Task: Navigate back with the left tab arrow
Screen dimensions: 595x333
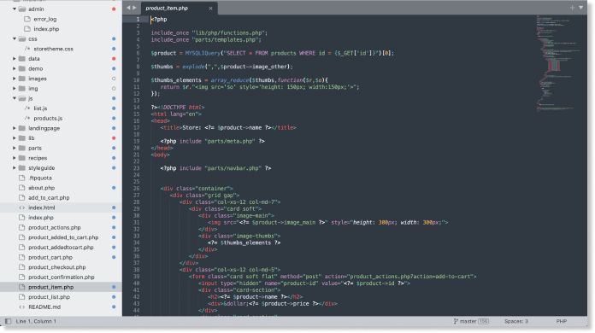Action: [128, 8]
